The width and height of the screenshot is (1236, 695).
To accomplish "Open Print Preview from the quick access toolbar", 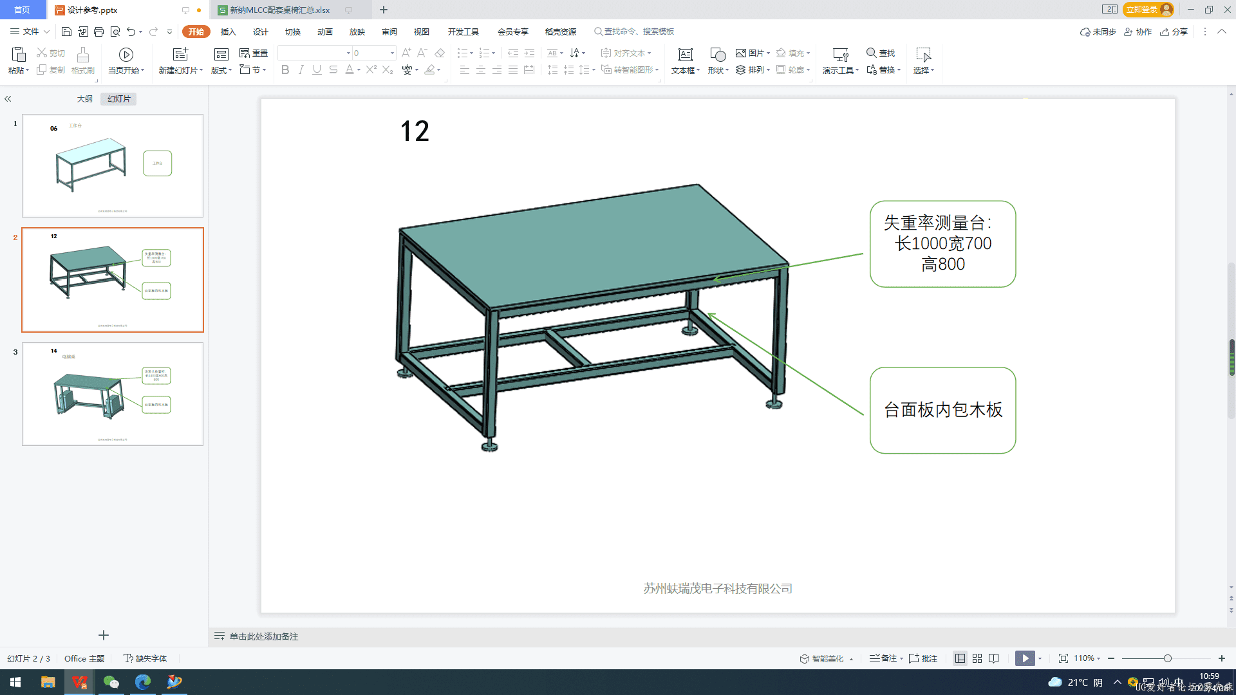I will (x=115, y=32).
